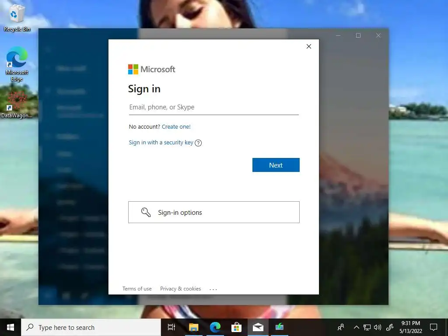Open the People icon in system tray
This screenshot has width=448, height=336.
(341, 327)
